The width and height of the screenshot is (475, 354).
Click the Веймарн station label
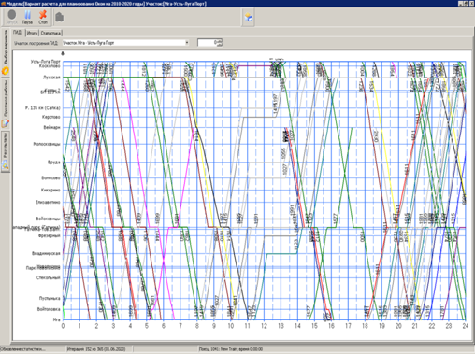51,127
